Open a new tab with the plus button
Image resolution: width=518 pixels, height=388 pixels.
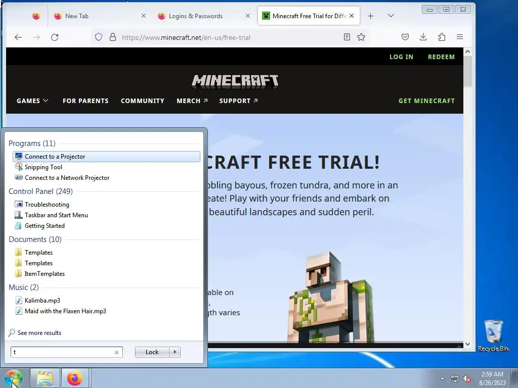371,16
